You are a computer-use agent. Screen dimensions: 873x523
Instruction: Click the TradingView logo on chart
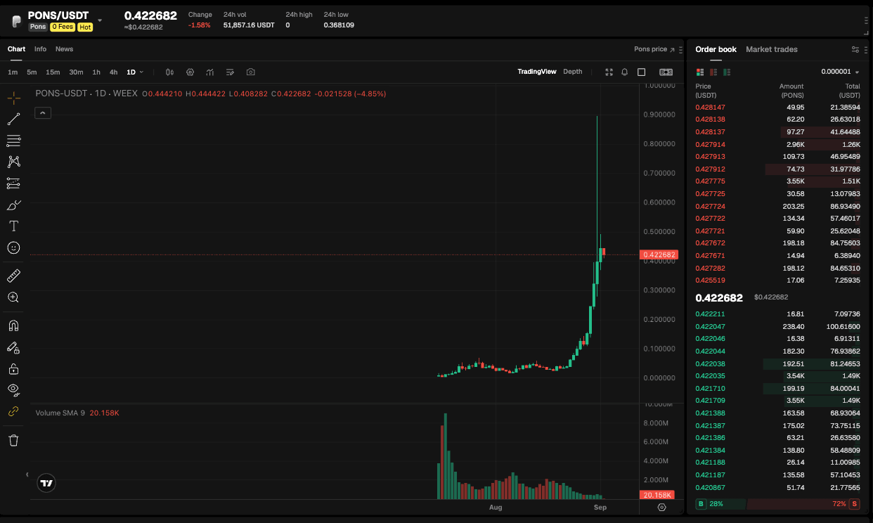[46, 483]
